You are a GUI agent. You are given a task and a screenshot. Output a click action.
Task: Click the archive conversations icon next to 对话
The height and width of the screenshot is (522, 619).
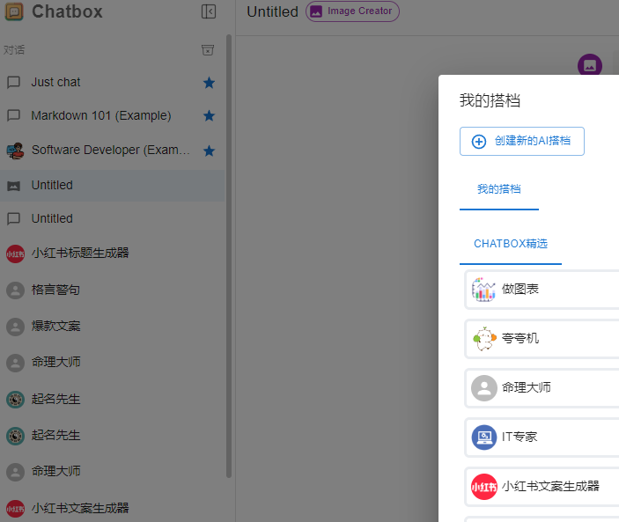(x=208, y=49)
